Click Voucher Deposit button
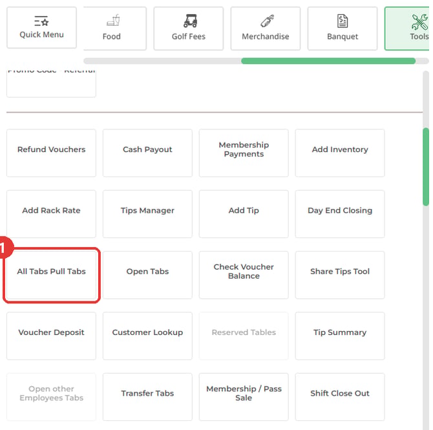The image size is (433, 430). (51, 336)
